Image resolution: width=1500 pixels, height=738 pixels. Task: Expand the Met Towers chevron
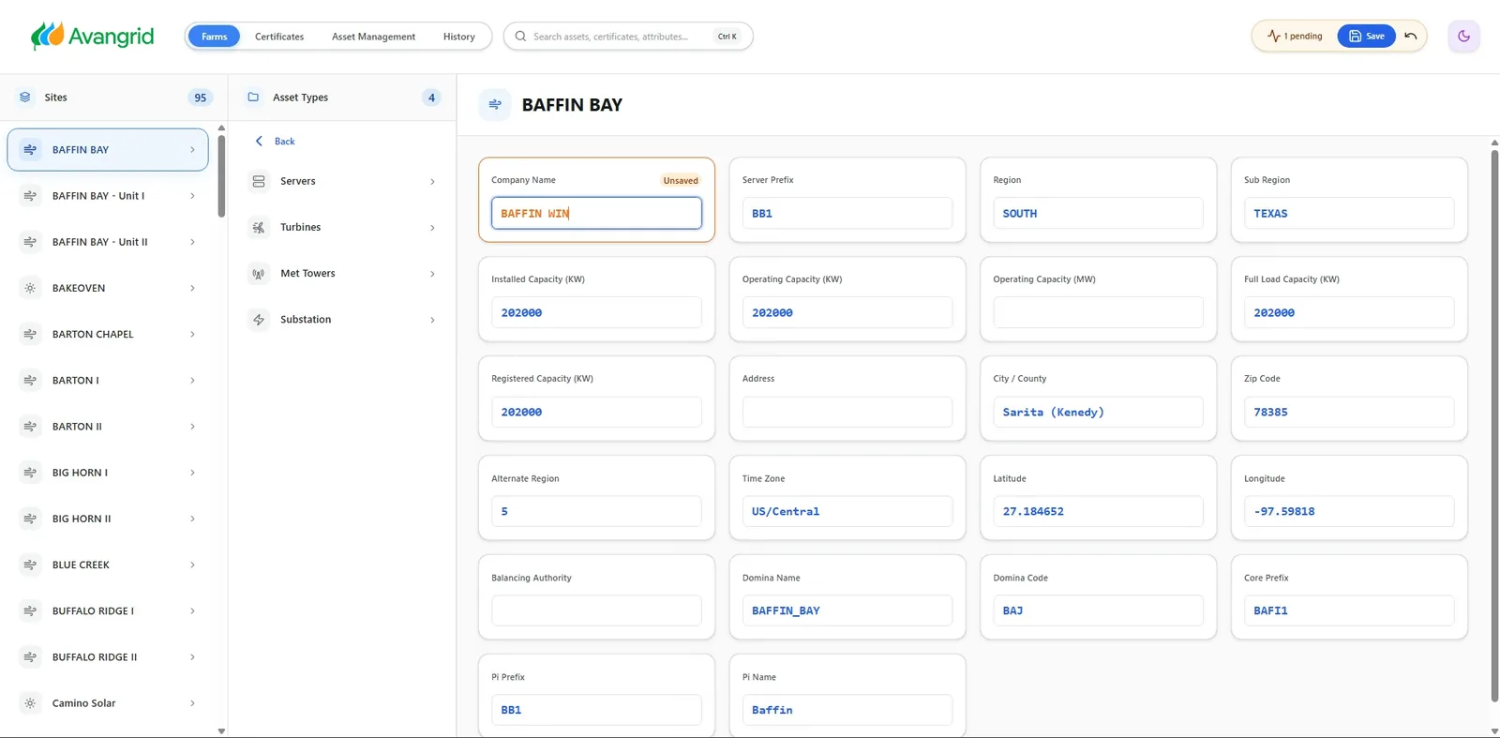pyautogui.click(x=432, y=274)
